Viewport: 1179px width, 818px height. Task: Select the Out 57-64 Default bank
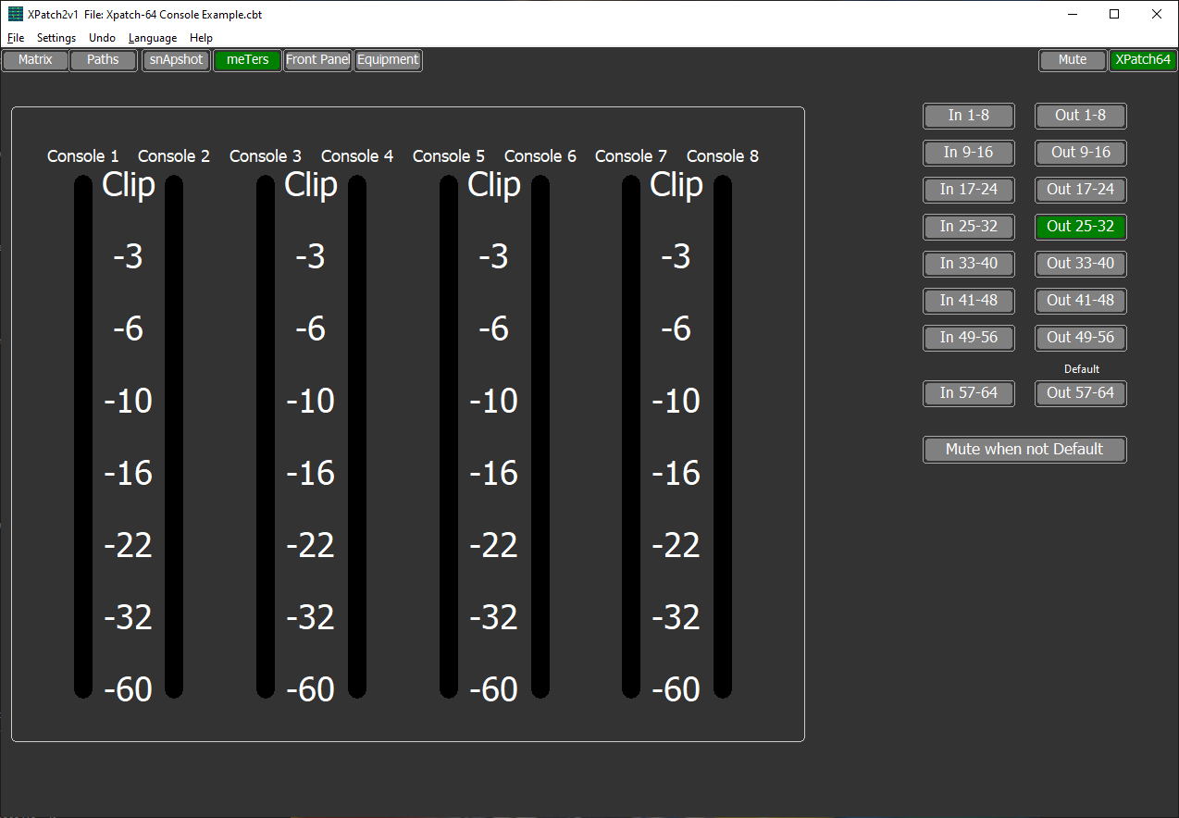(x=1080, y=393)
